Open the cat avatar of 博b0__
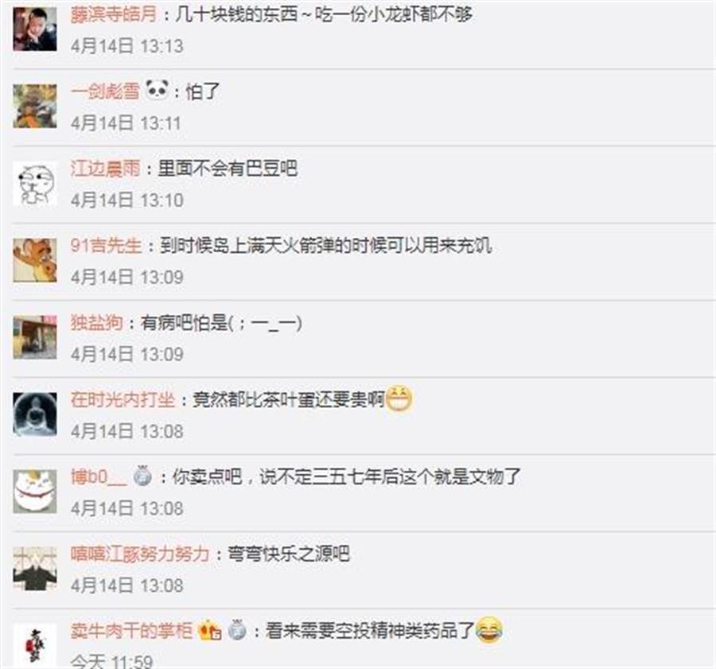 [35, 492]
